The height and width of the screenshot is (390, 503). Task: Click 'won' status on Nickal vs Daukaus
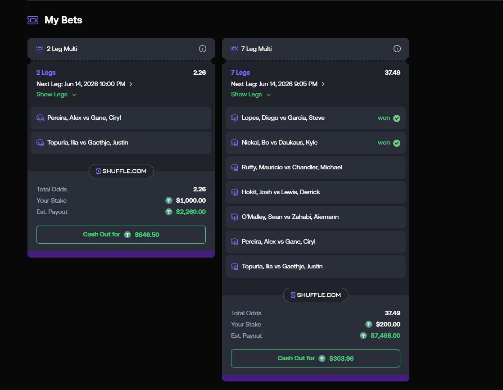pyautogui.click(x=384, y=142)
